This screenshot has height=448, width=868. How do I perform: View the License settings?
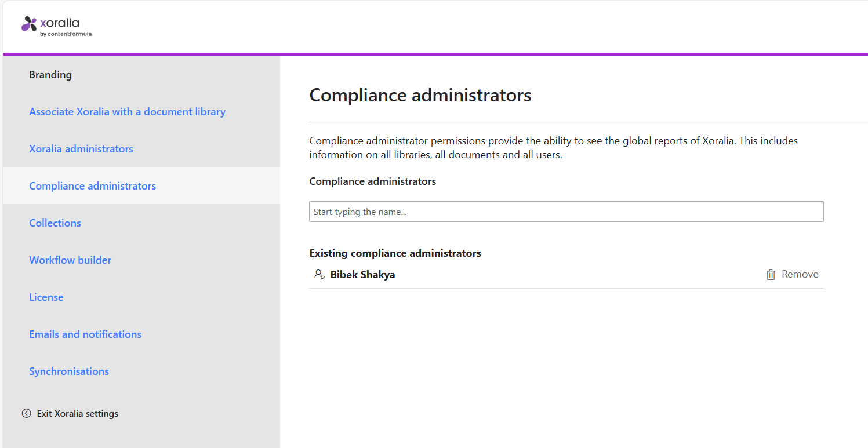pos(46,297)
